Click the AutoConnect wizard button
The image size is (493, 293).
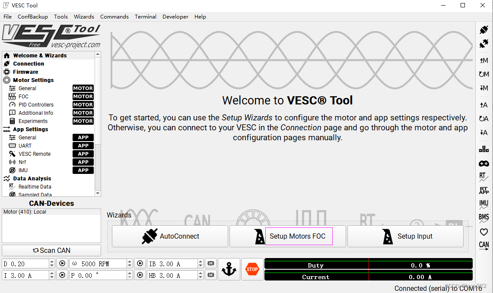170,236
